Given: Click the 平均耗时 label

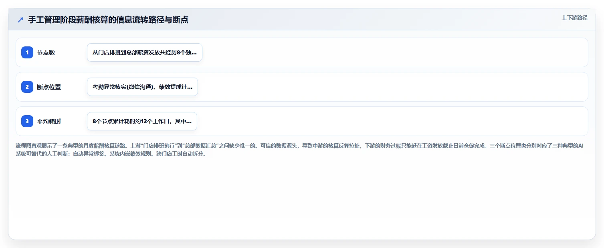Looking at the screenshot, I should coord(49,121).
